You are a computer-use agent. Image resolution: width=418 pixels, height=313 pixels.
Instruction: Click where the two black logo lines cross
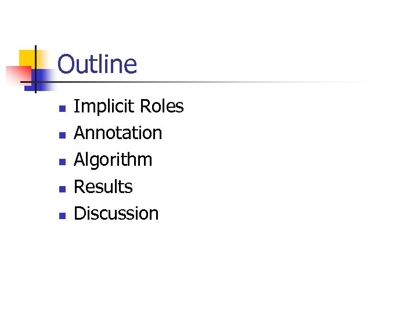tap(35, 82)
